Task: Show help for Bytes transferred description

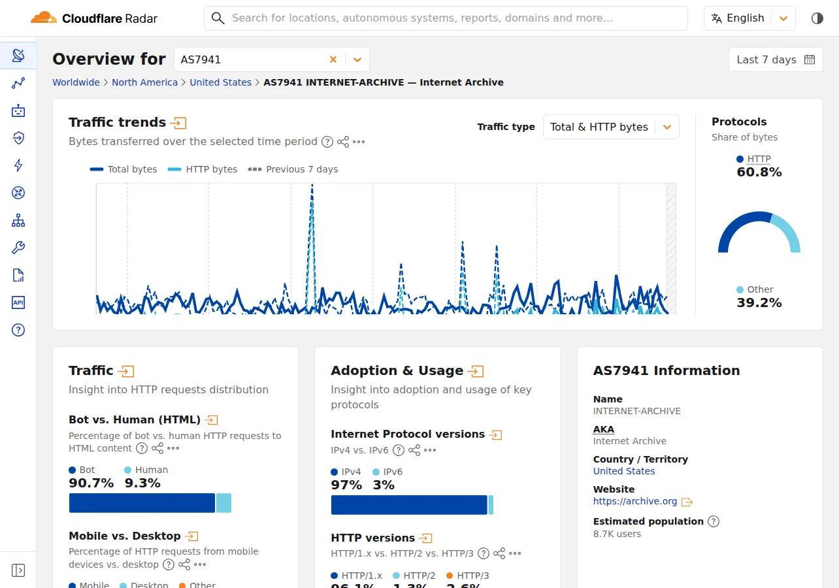Action: (327, 142)
